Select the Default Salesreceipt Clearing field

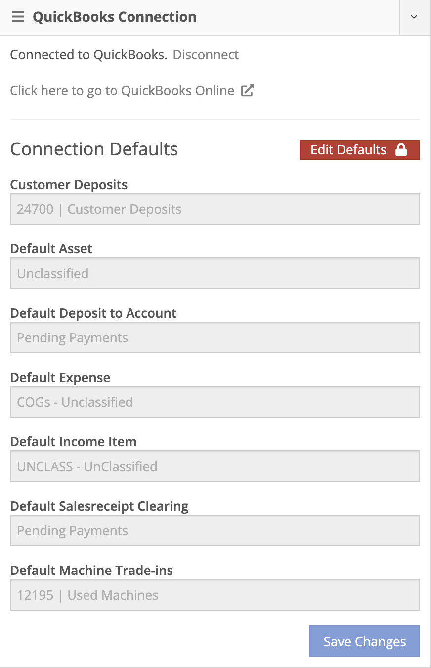click(215, 530)
